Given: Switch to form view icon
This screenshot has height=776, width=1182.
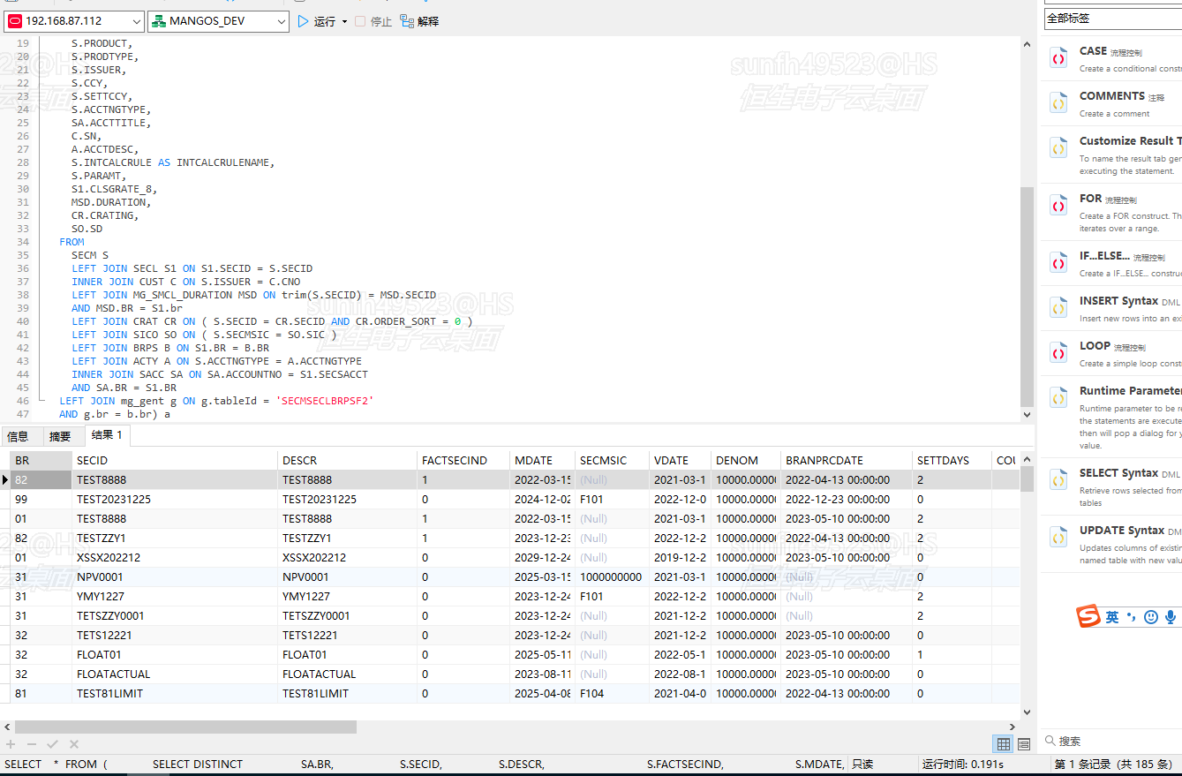Looking at the screenshot, I should point(1024,744).
